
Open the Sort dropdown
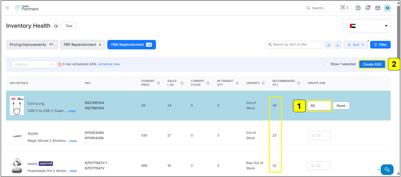[356, 45]
